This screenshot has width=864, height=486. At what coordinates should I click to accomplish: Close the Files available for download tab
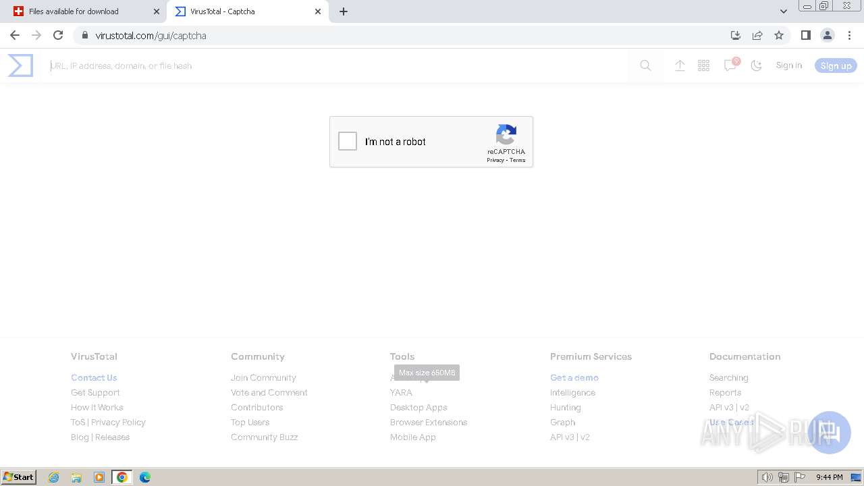click(157, 11)
